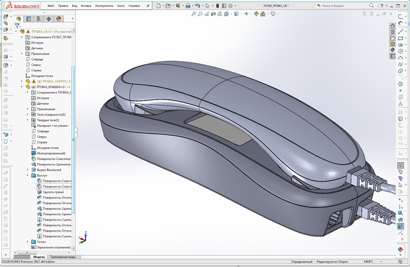The height and width of the screenshot is (267, 410).
Task: Open the Справка menu
Action: 134,6
